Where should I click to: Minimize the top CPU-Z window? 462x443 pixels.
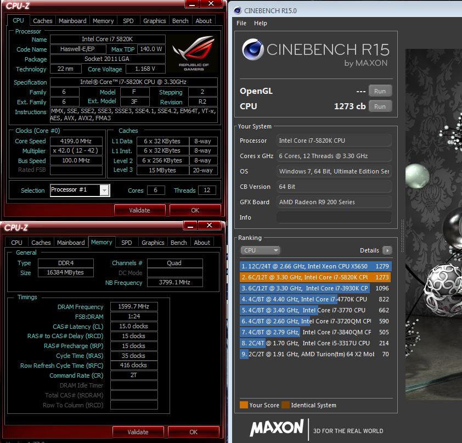click(x=192, y=4)
